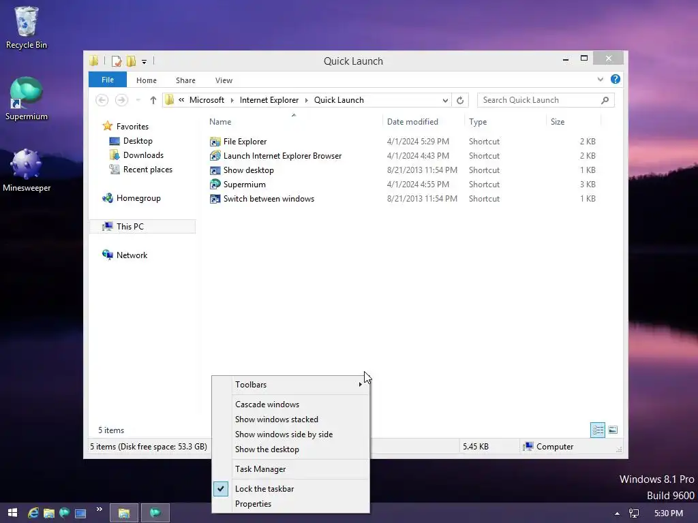This screenshot has height=523, width=698.
Task: Click the Quick Launch breadcrumb segment
Action: 339,100
